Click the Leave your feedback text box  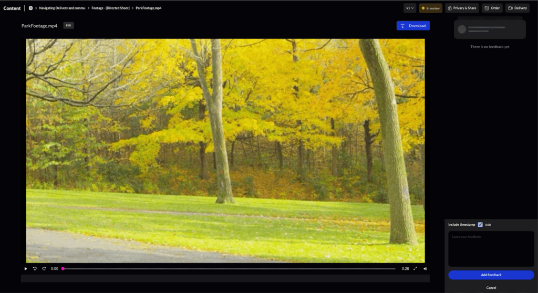(491, 248)
